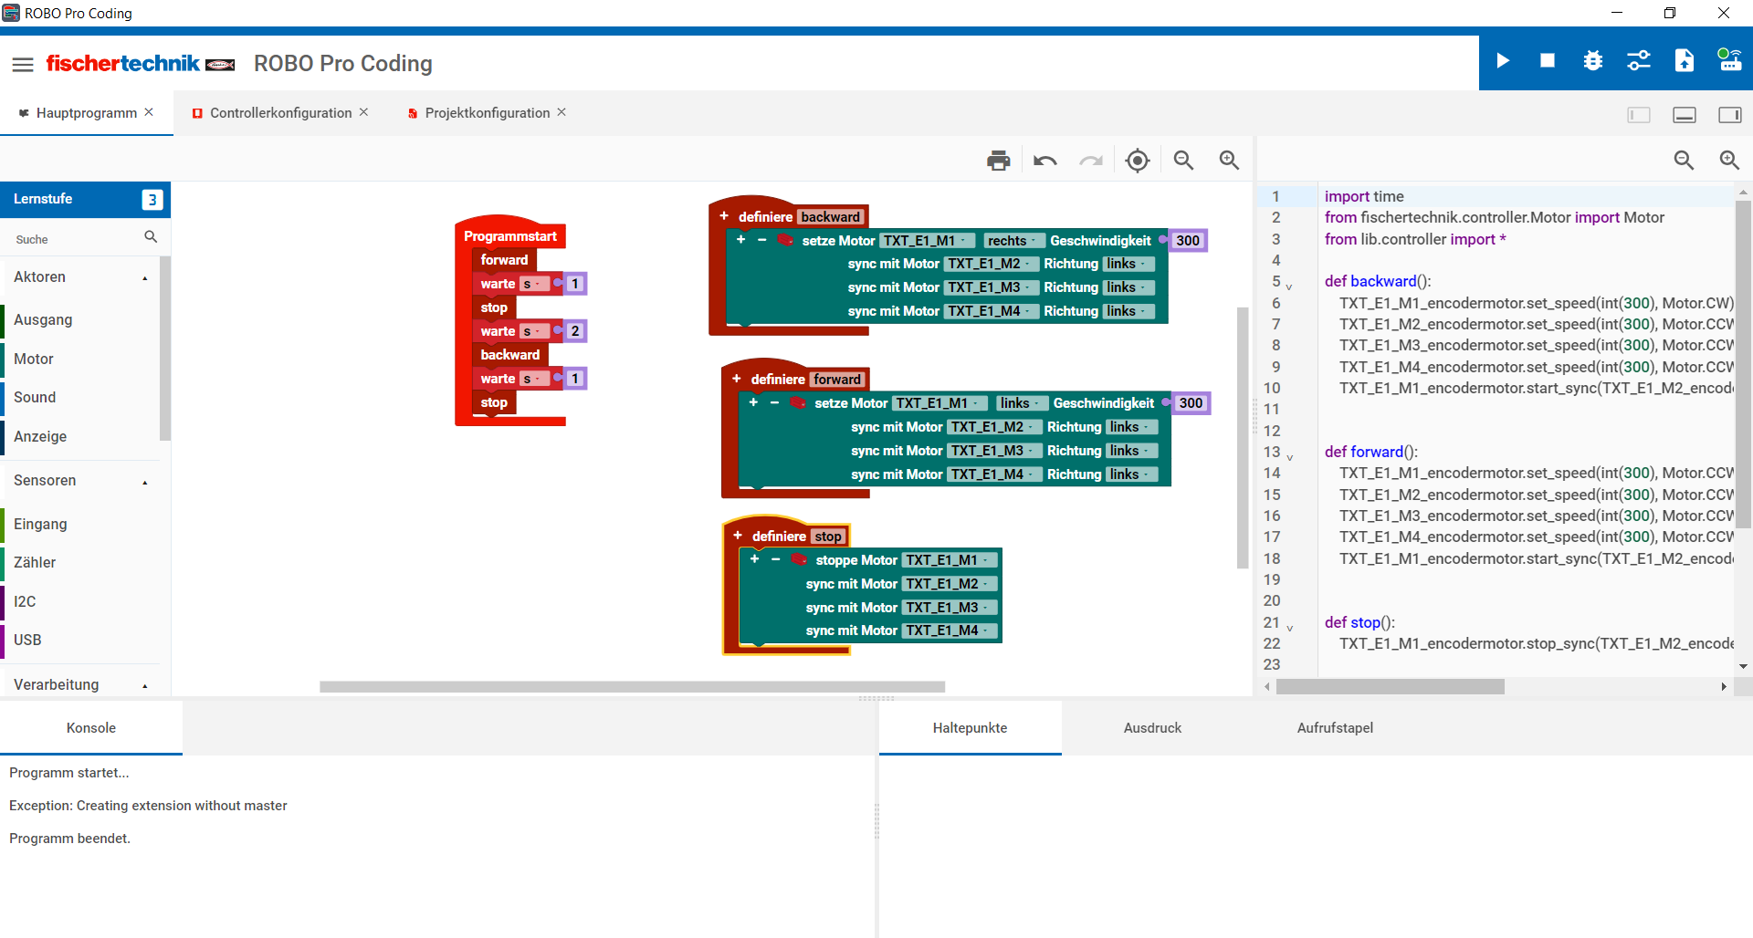Click the search magnifier in toolbox
The image size is (1753, 938).
pyautogui.click(x=151, y=237)
